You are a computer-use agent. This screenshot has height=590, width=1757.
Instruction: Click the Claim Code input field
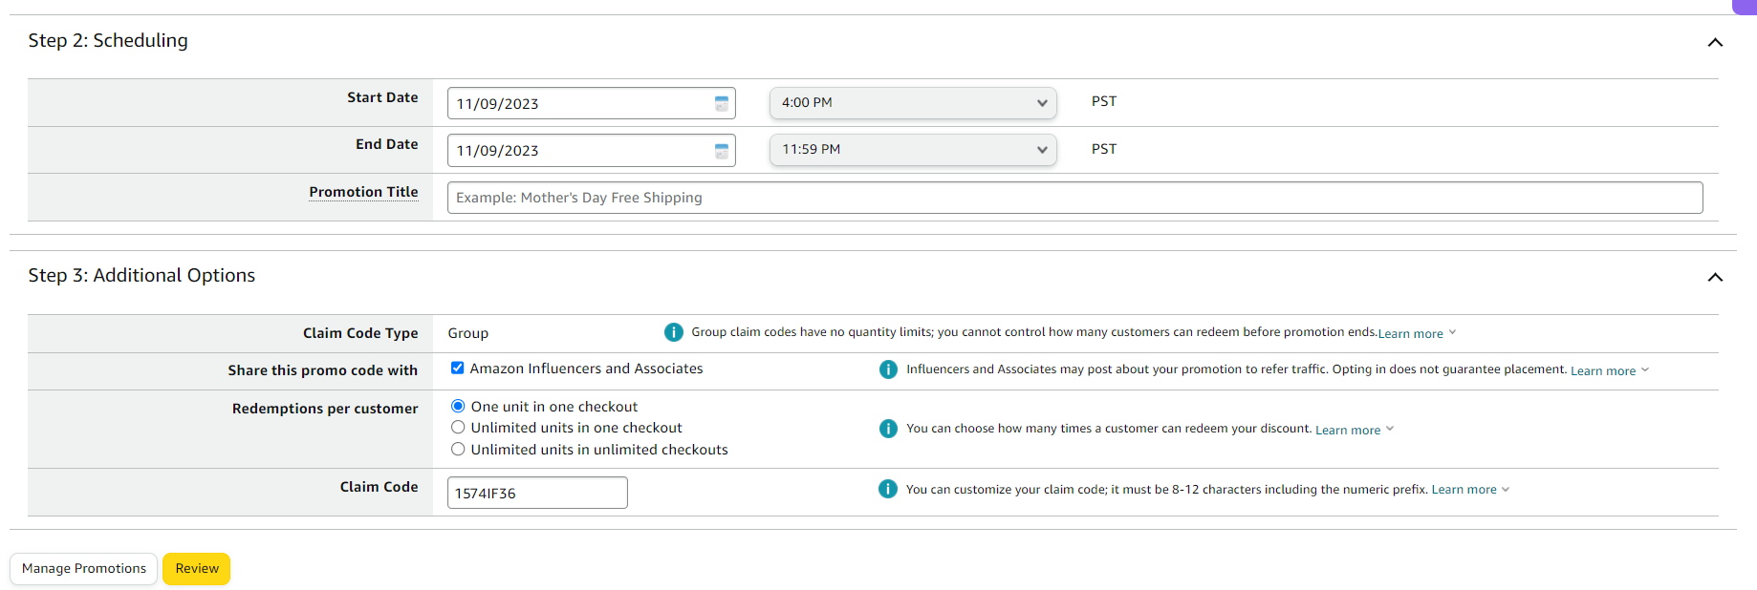pos(537,493)
